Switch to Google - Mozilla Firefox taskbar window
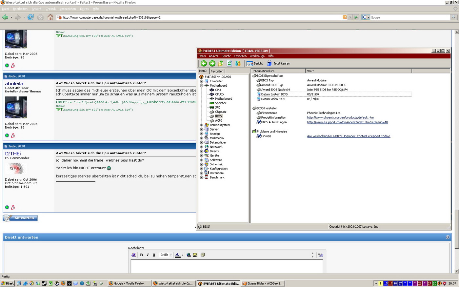This screenshot has width=459, height=287. [x=129, y=283]
